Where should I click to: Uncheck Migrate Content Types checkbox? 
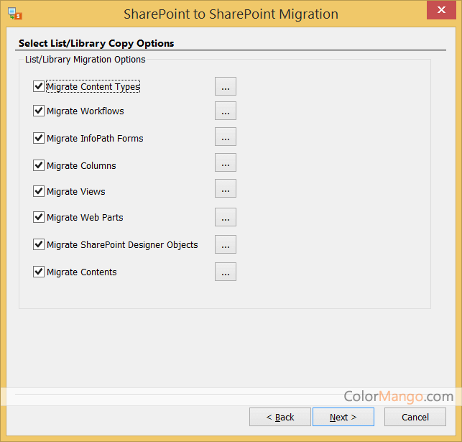tap(39, 86)
